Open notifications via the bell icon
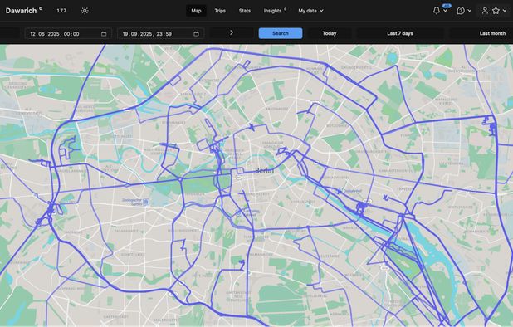513x327 pixels. point(437,11)
